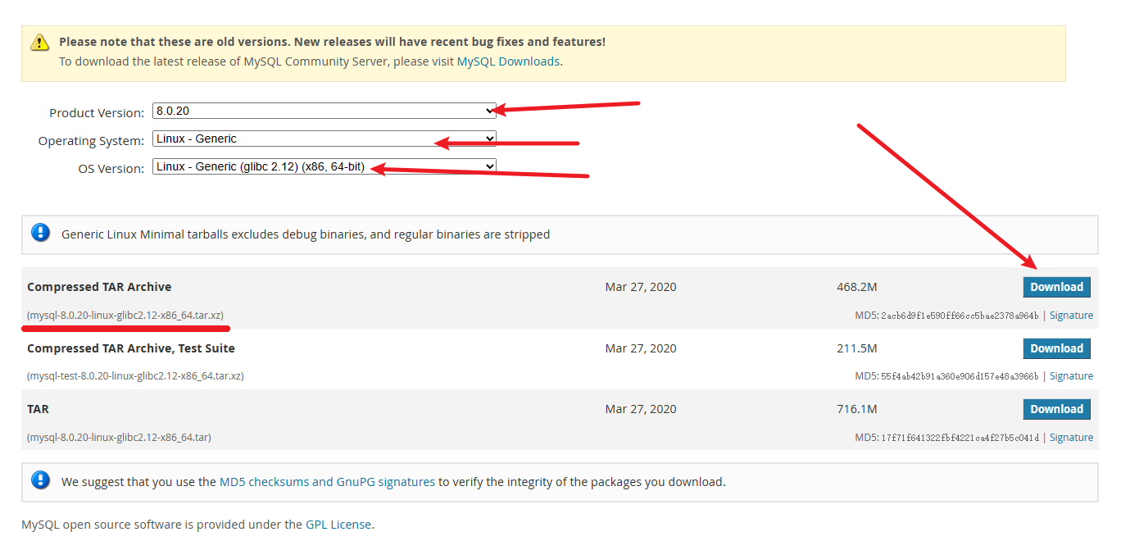Click the mysql-test-8.0.20 tar.xz filename
This screenshot has width=1130, height=550.
135,376
